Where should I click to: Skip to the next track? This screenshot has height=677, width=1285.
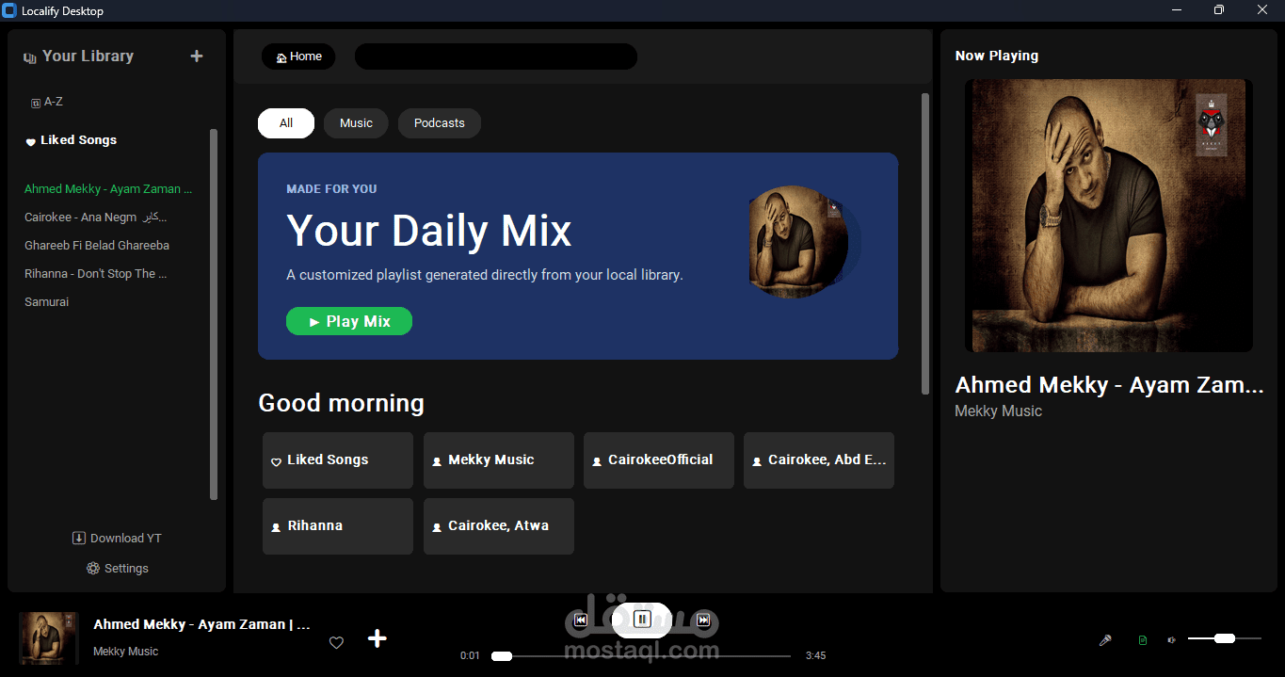coord(703,620)
